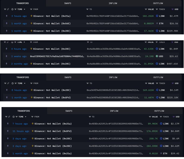
Task: Click the USD amount $2.17M
Action: pos(175,124)
